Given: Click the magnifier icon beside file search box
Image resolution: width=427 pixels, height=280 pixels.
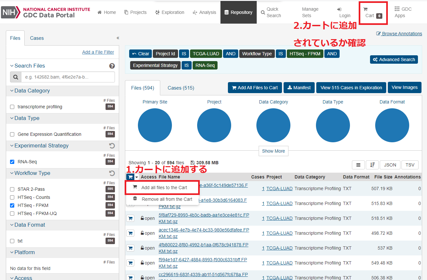Looking at the screenshot, I should click(16, 77).
